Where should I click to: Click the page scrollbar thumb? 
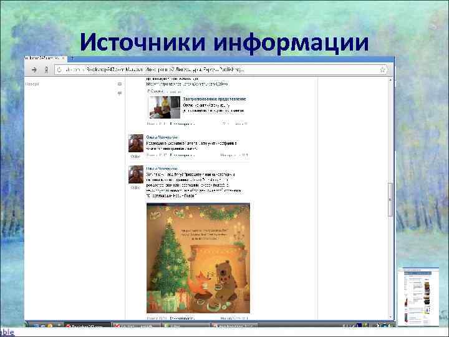coord(390,200)
